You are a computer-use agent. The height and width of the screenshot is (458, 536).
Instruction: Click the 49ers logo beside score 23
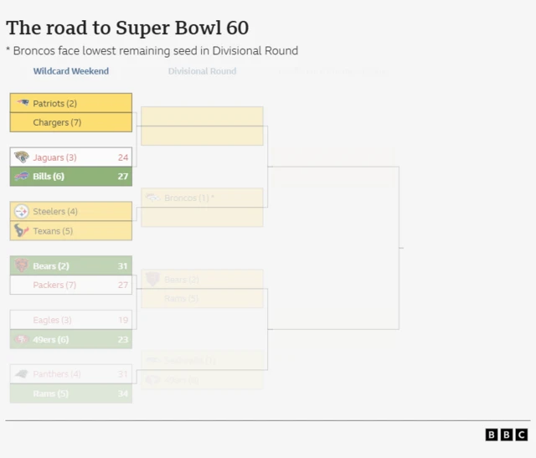click(x=22, y=339)
